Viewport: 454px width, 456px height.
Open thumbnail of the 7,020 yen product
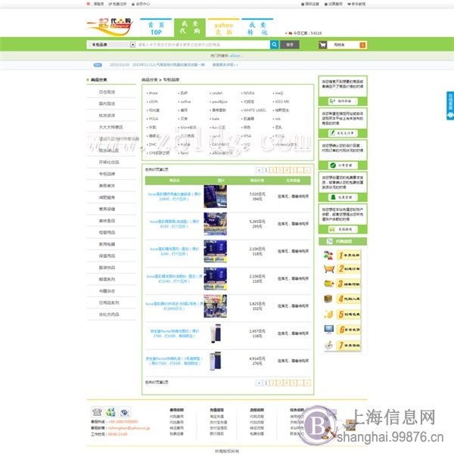[215, 197]
